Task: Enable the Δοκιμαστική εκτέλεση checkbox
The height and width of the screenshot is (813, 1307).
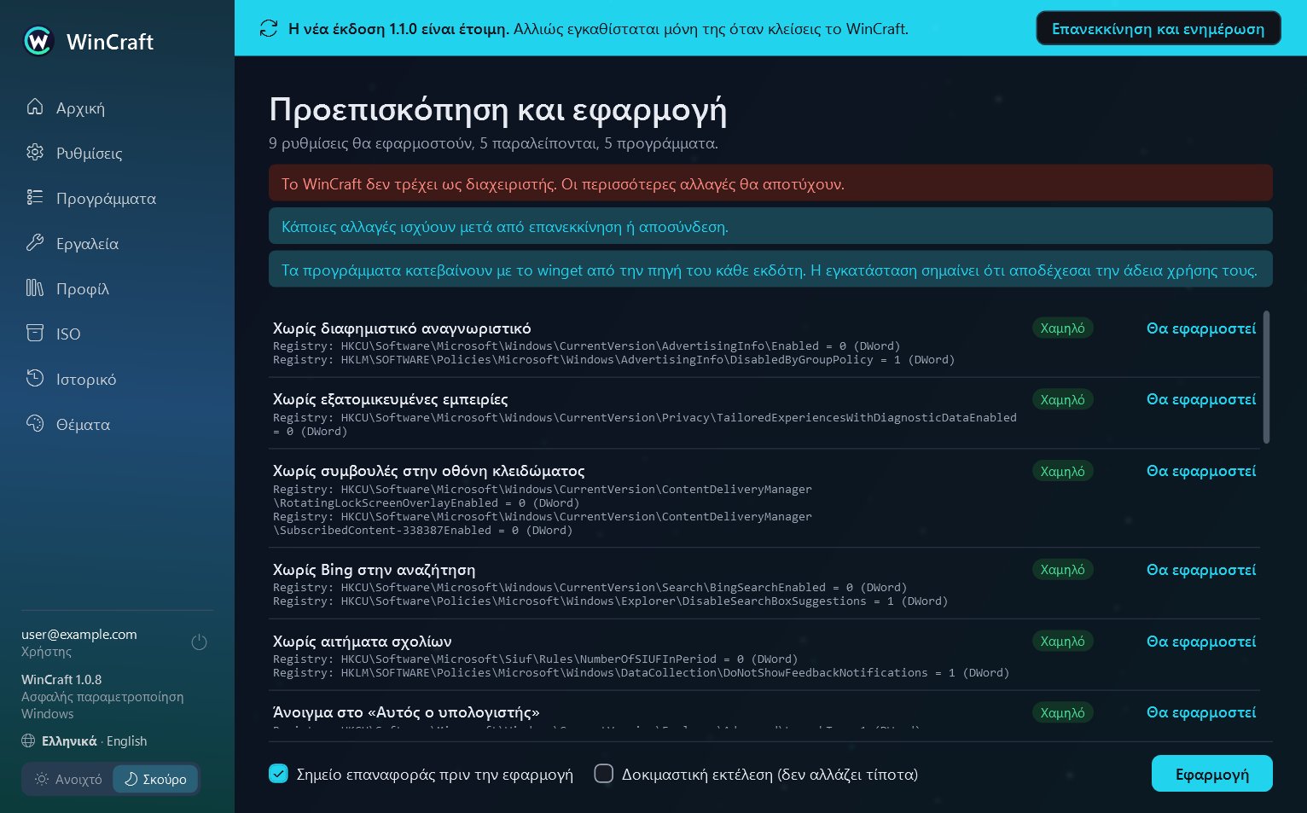Action: tap(603, 773)
